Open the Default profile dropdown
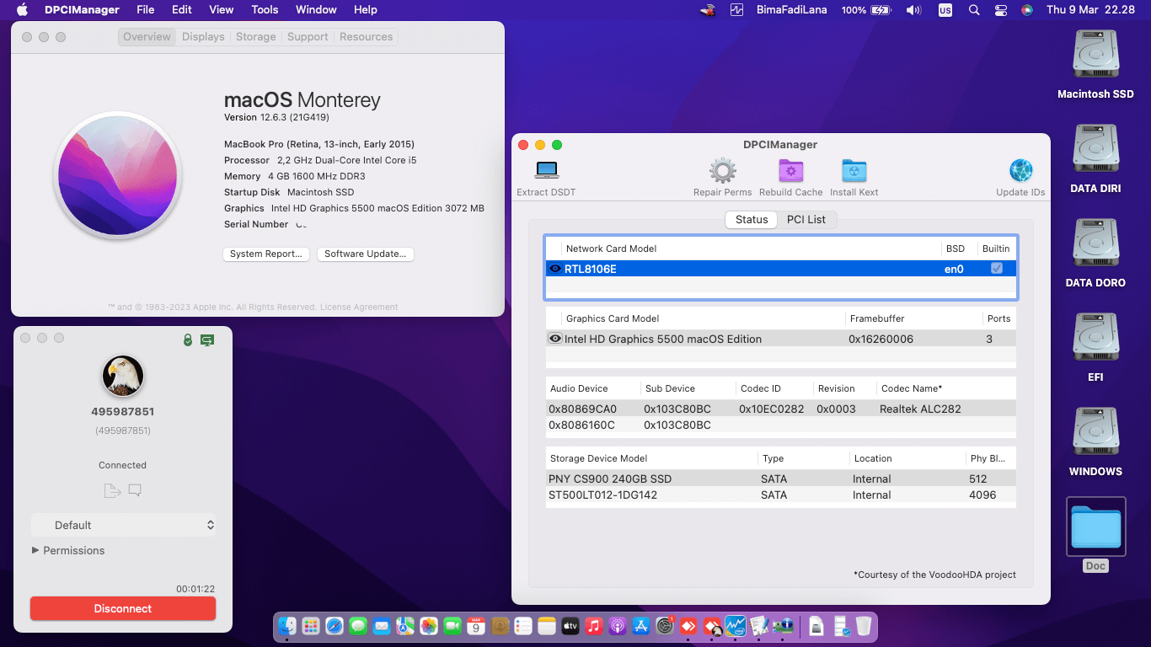The image size is (1151, 647). (123, 525)
